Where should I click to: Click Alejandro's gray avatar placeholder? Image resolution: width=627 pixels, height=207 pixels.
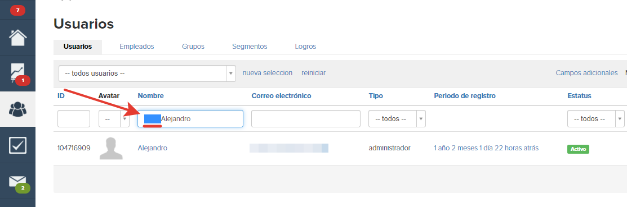pyautogui.click(x=111, y=148)
